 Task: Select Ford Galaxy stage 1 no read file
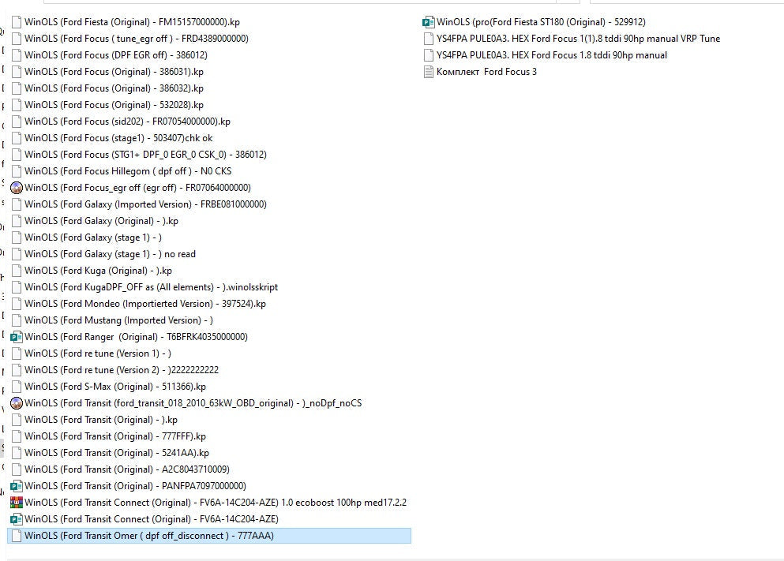click(x=110, y=254)
